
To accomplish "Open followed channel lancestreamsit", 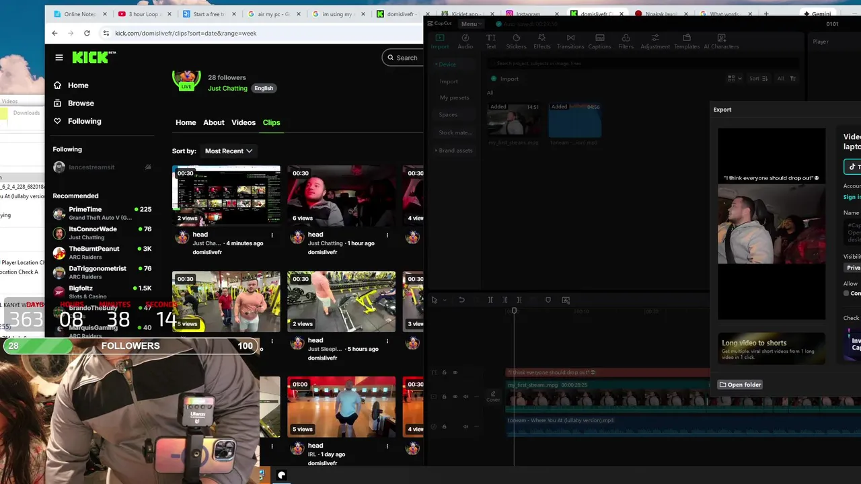I will pos(102,167).
